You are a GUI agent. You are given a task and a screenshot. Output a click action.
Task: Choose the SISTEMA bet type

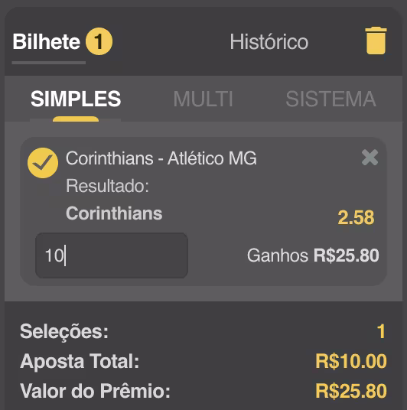coord(331,99)
